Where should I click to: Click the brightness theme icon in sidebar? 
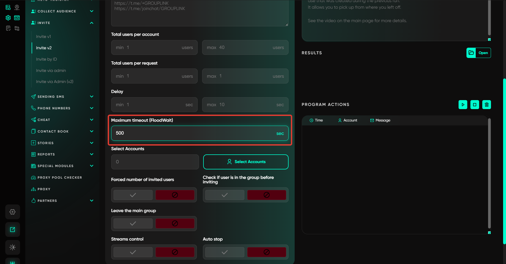click(x=12, y=247)
